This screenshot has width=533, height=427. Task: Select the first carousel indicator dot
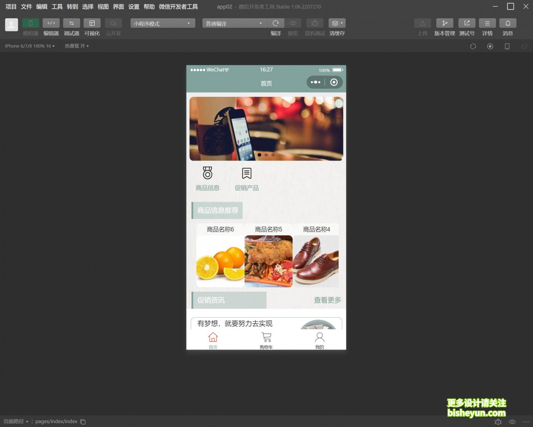pyautogui.click(x=260, y=155)
